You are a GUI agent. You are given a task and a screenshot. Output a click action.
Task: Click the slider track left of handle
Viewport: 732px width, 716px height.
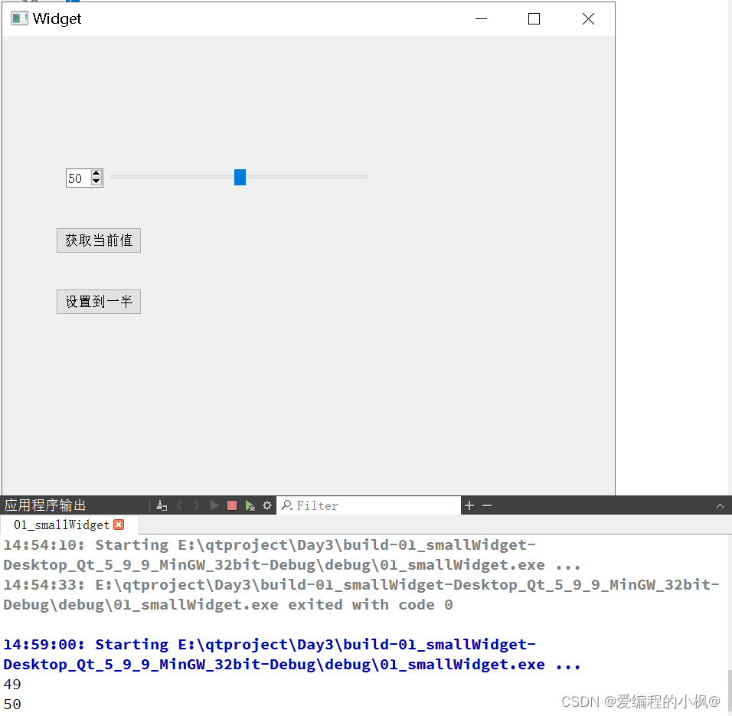coord(172,177)
